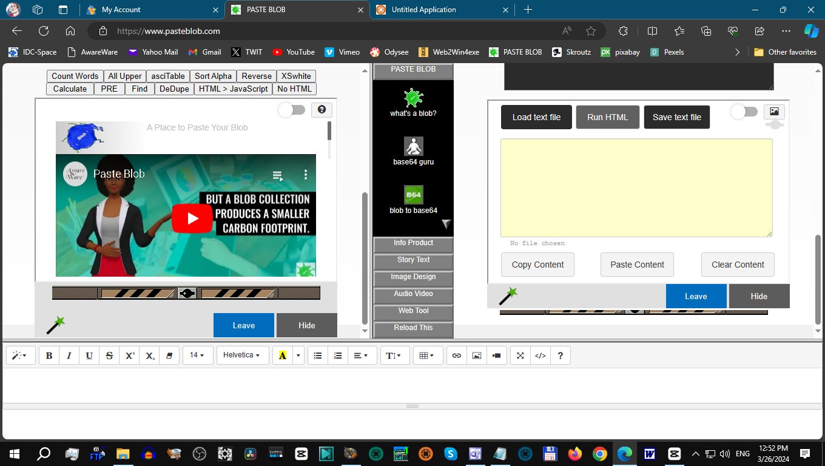
Task: Toggle subscript in the editor toolbar
Action: [149, 355]
